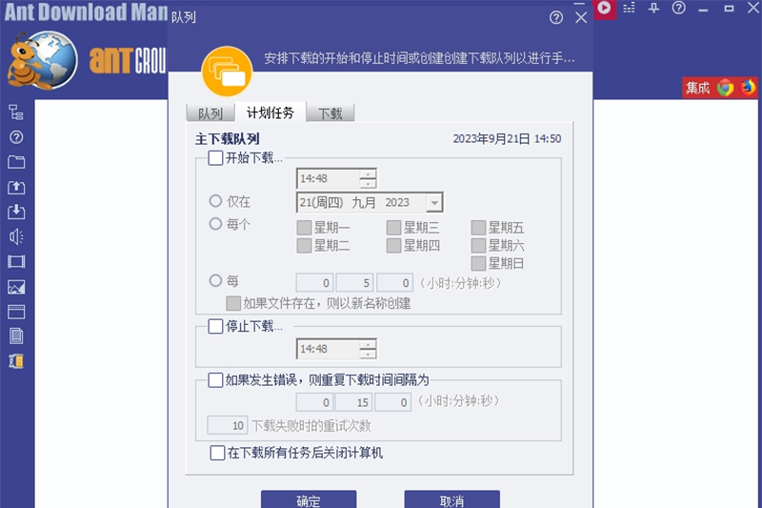This screenshot has height=508, width=762.
Task: Select the 每 interval radio button
Action: [215, 280]
